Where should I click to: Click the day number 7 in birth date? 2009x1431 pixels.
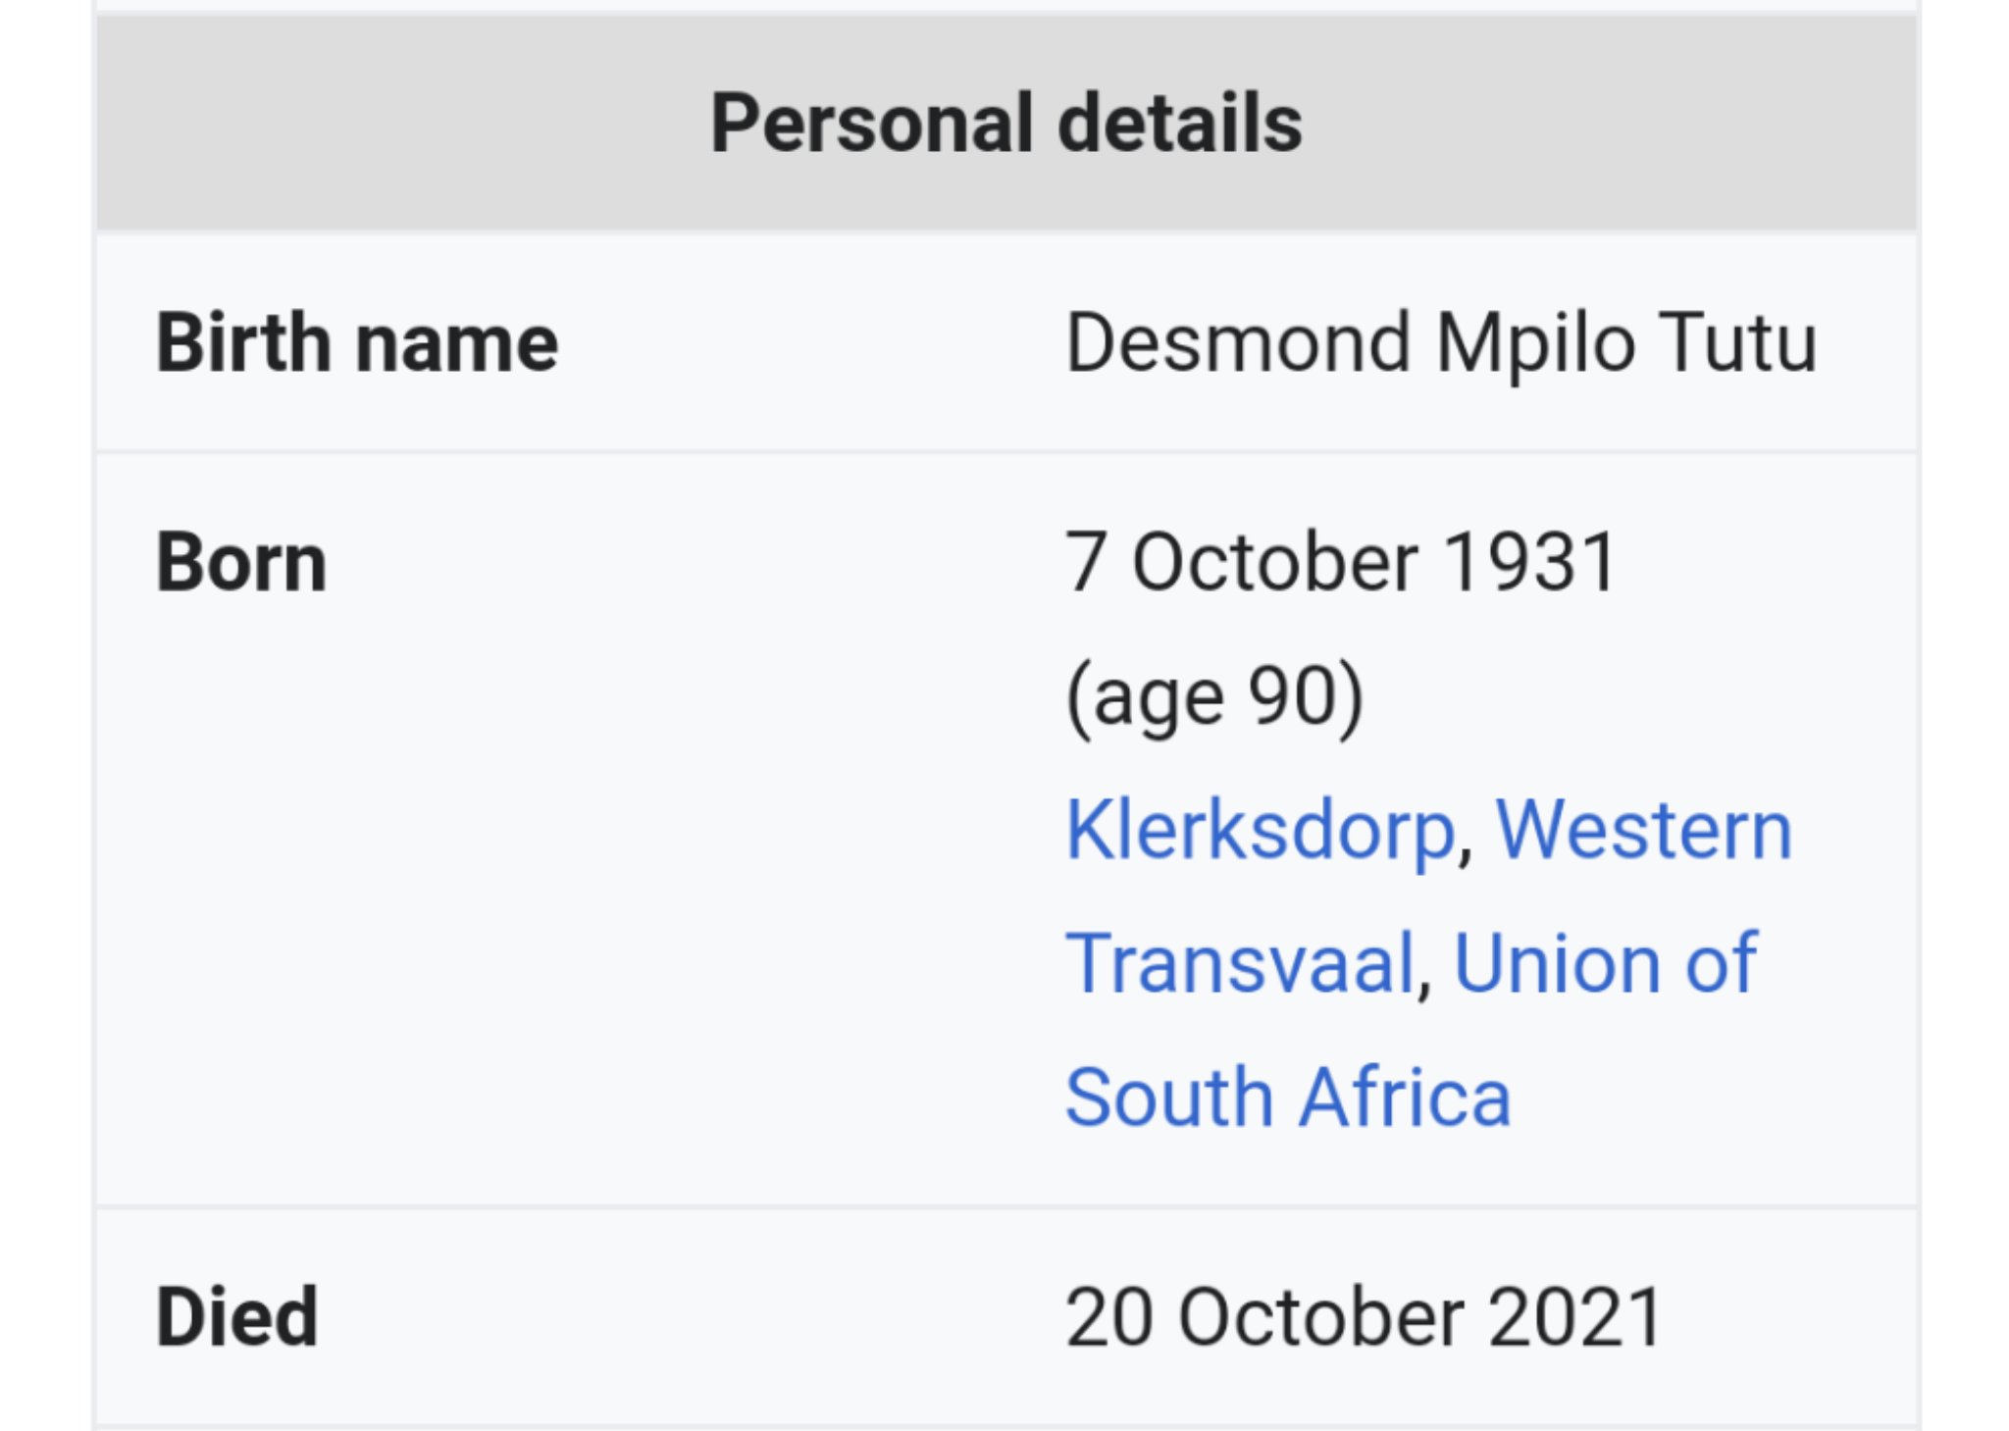point(1085,563)
